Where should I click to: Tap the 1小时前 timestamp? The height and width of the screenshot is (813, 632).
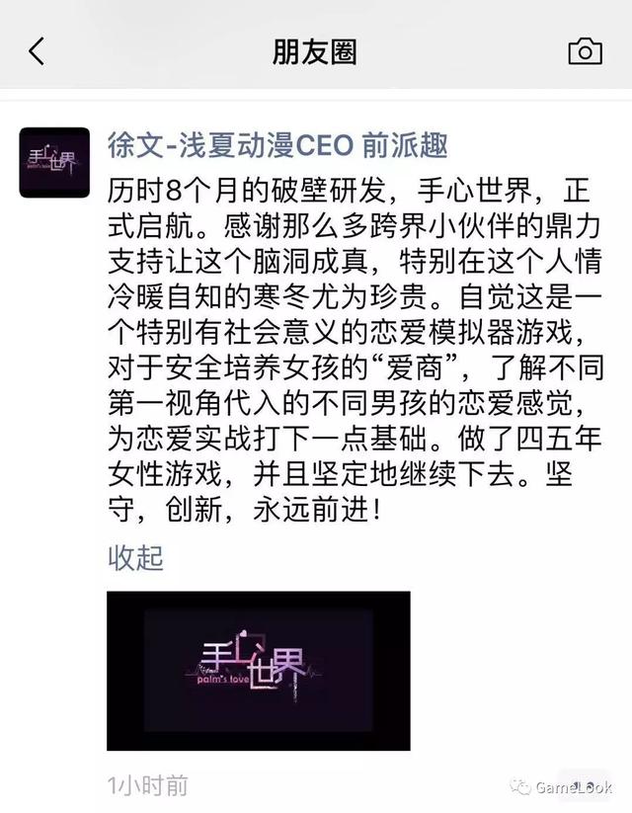[147, 786]
